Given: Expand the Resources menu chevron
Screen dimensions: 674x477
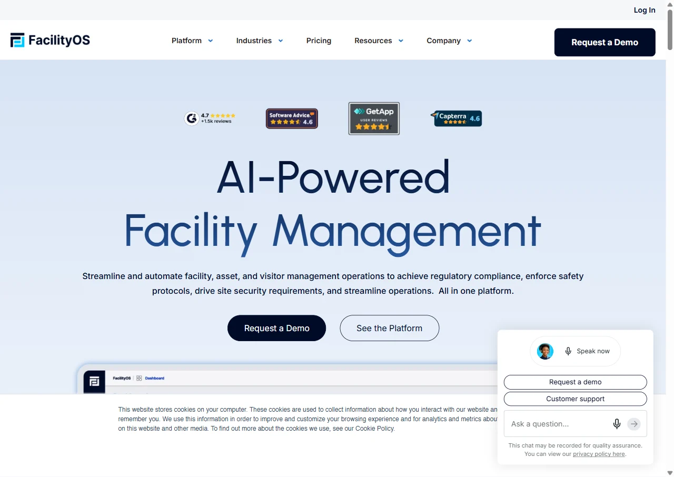Looking at the screenshot, I should pos(401,41).
